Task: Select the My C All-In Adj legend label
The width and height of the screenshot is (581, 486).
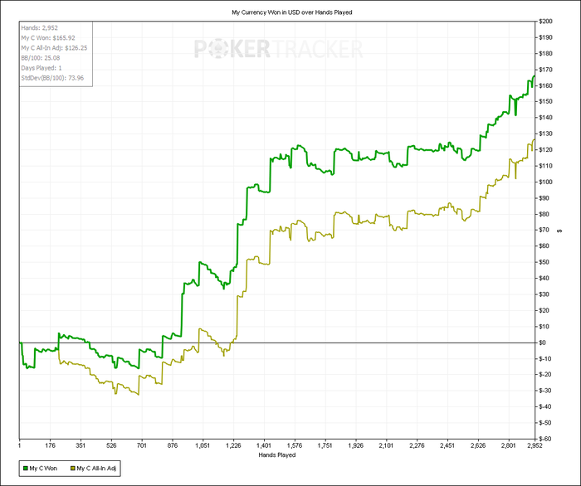Action: click(x=96, y=469)
